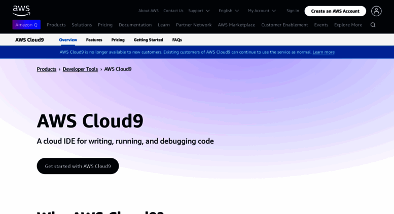
Task: Open the Events menu
Action: (321, 25)
